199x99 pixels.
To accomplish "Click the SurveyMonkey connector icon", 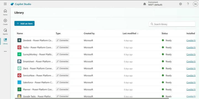I will (19, 54).
